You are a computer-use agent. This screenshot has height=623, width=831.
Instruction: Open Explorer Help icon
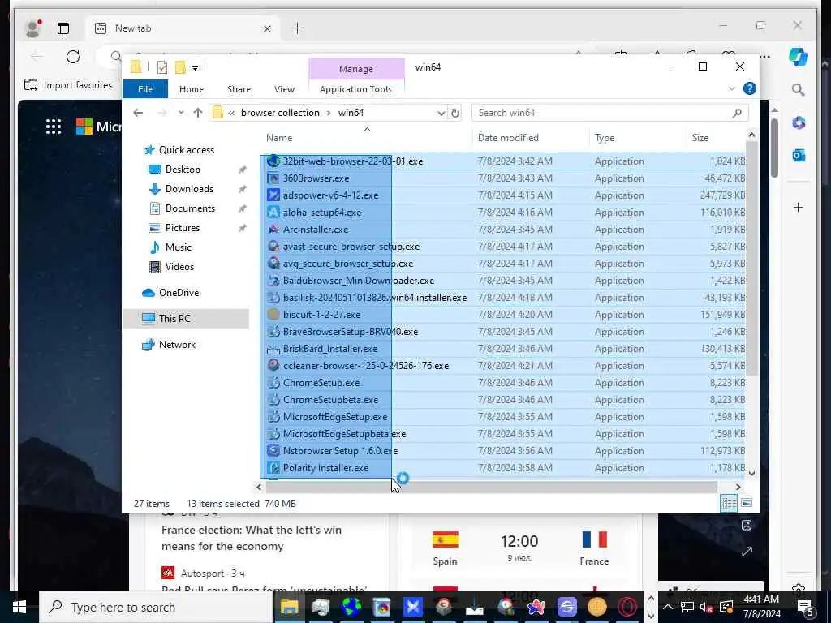(749, 88)
